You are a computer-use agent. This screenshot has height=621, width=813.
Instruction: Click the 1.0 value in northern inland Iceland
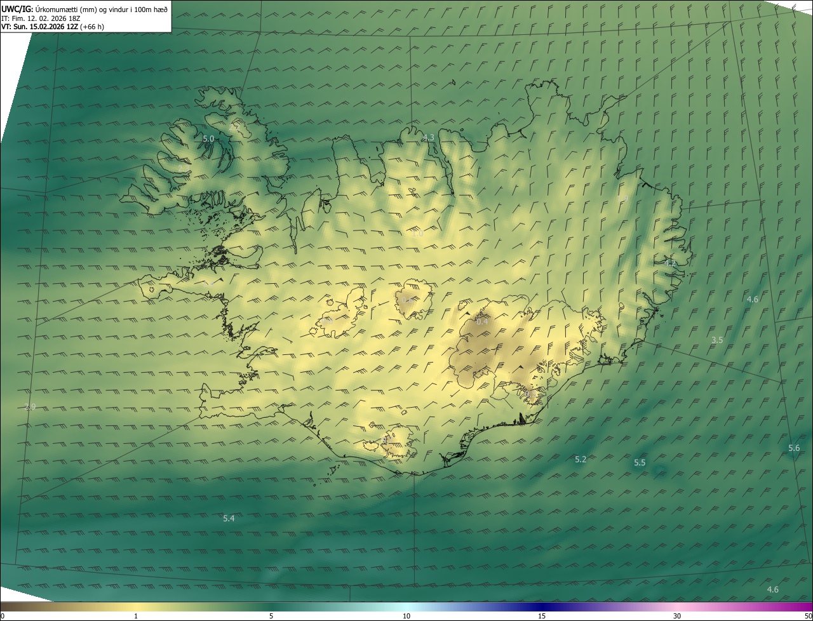pos(417,234)
